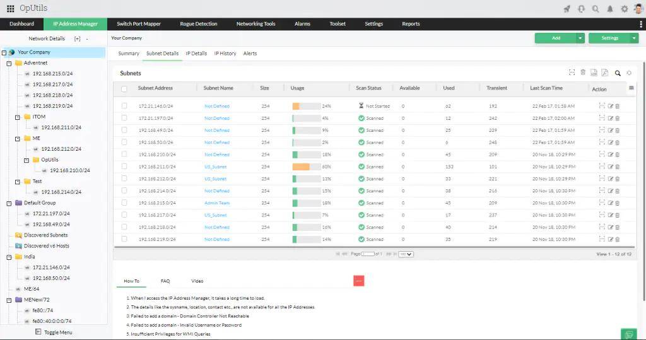Open the Switch Port Mapper menu
Screen dimensions: 646x340
[x=139, y=24]
